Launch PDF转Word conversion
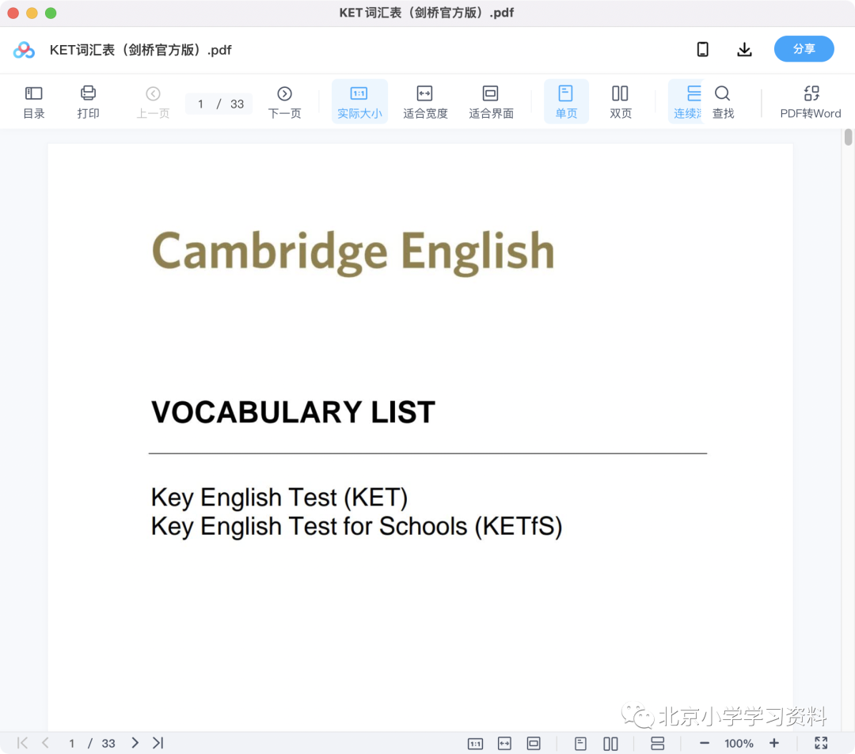This screenshot has width=855, height=754. point(811,102)
